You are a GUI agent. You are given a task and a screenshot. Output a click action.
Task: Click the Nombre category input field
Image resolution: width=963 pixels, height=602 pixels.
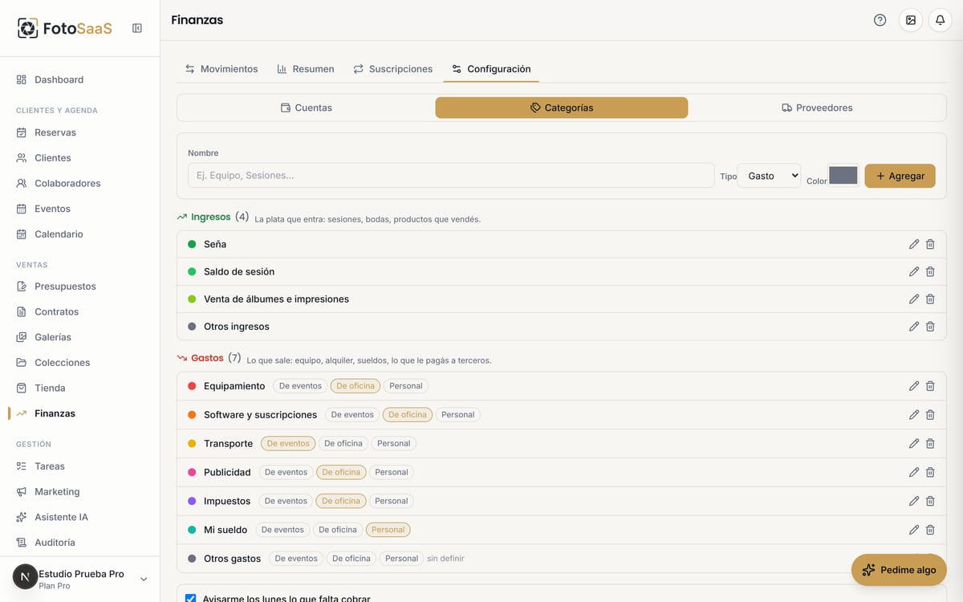pyautogui.click(x=451, y=176)
